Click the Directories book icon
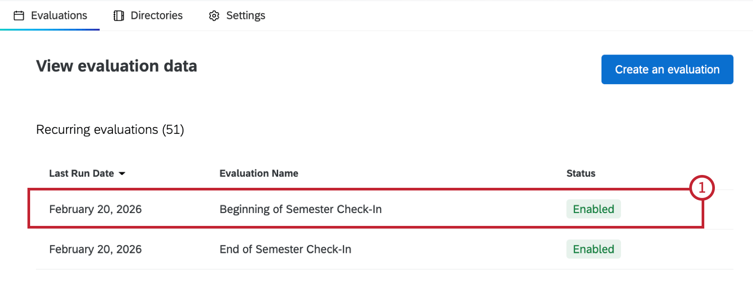 click(119, 16)
